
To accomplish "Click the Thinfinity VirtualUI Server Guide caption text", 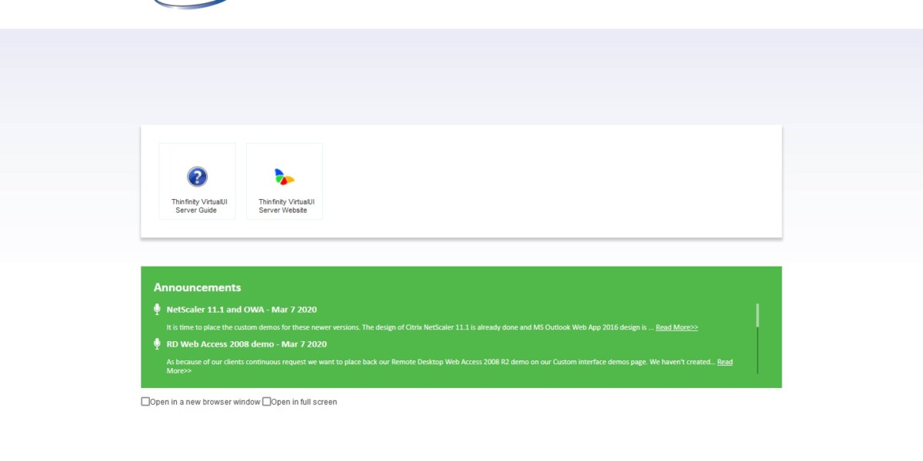I will [197, 206].
